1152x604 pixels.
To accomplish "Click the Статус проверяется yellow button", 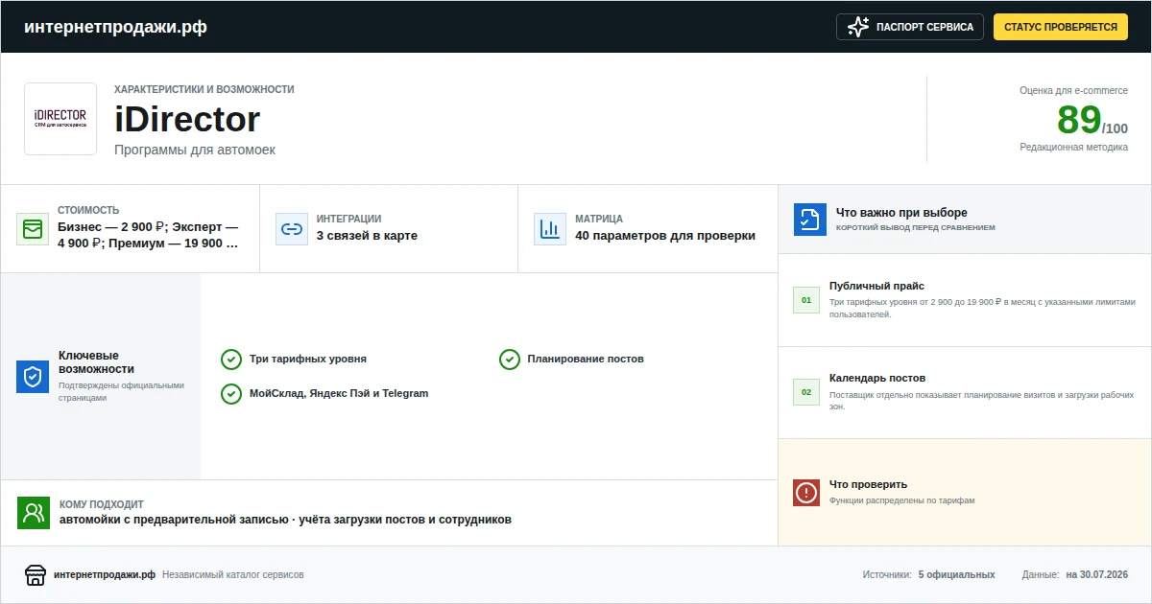I will pos(1061,27).
